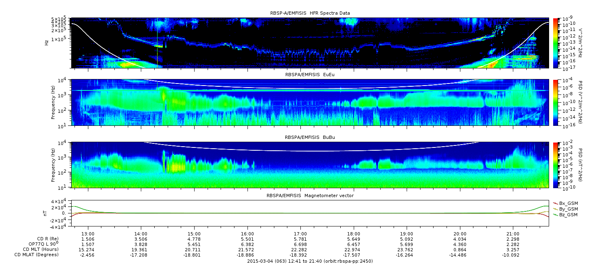Click the Bx_GSM red legend line marker
Viewport: 589px width, 268px height.
(x=555, y=203)
